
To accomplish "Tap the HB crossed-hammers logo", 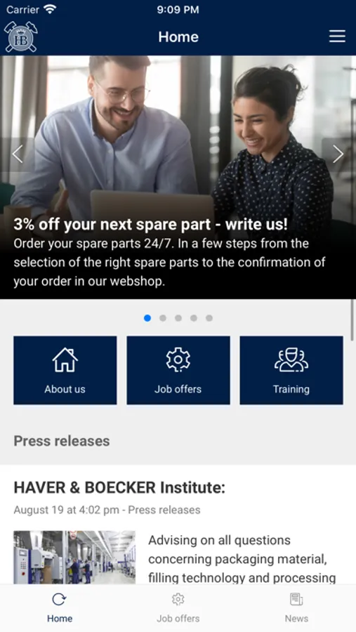I will (x=21, y=37).
